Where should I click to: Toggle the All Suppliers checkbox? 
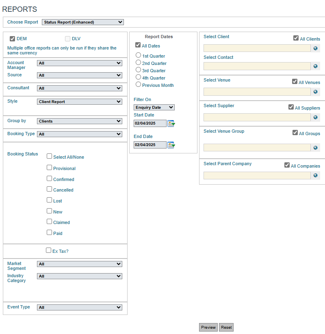tap(291, 107)
